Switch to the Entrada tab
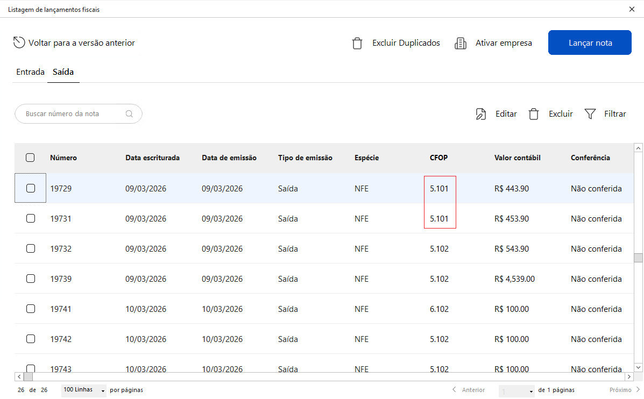 coord(30,72)
